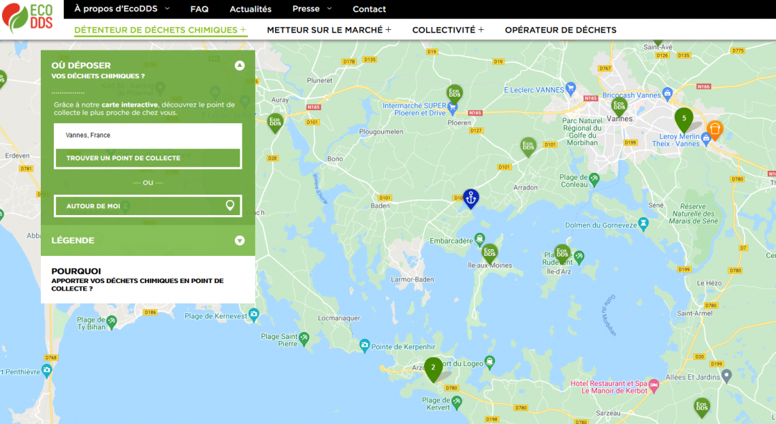Click the Dolmen du Gorneveze landmark icon

(x=643, y=224)
